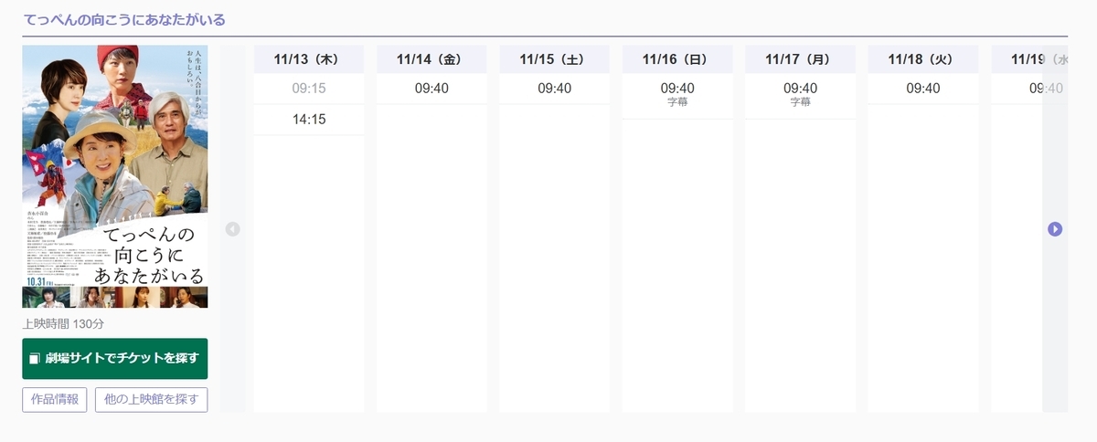Screen dimensions: 1097x442
Task: Choose the 09:40 showtime on 11/15
Action: pos(554,89)
